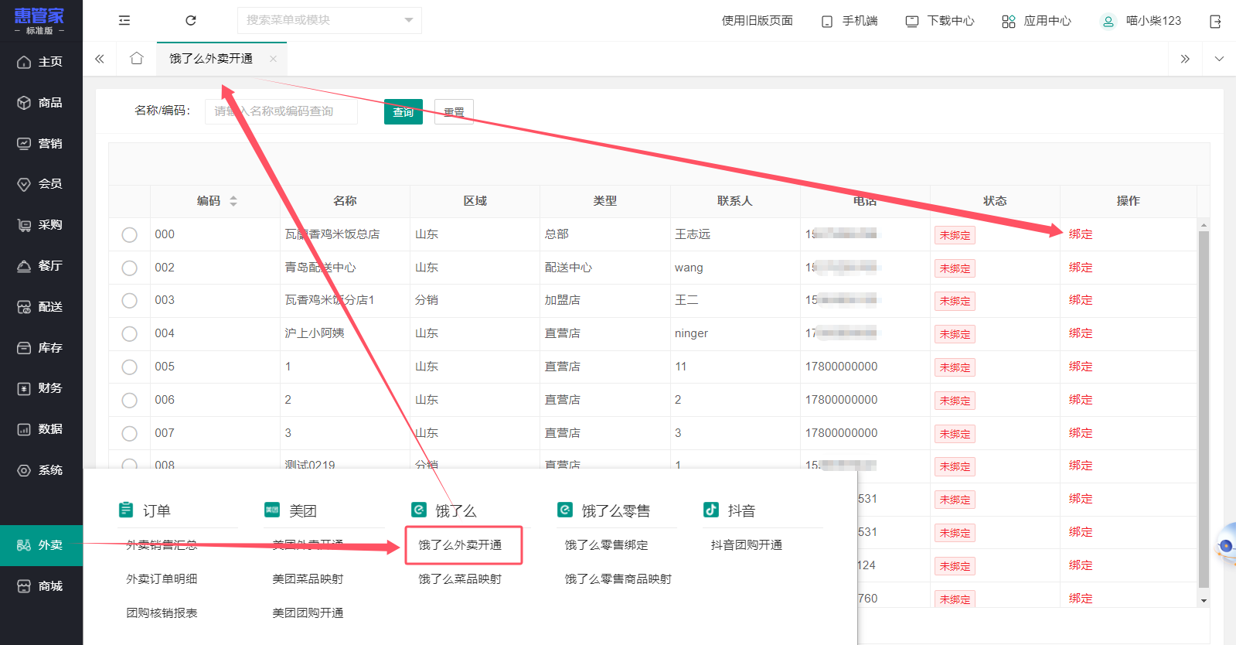Open the 营销 marketing sidebar icon

(x=24, y=144)
